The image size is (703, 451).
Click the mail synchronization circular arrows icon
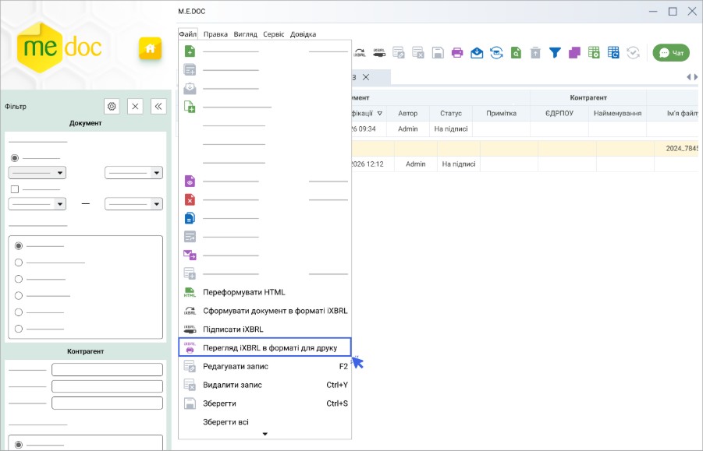pos(496,53)
